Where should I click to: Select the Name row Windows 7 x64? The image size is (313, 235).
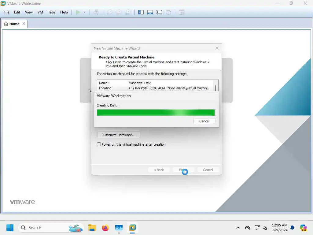coord(155,83)
